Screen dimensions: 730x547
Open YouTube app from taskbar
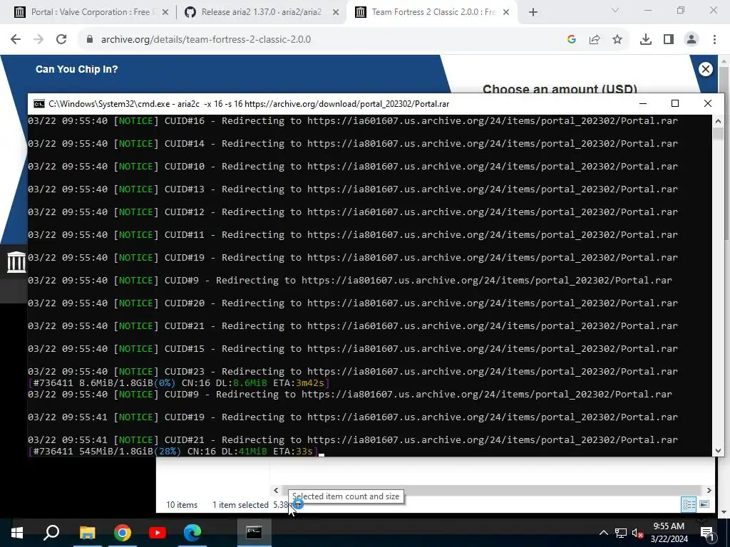point(158,533)
